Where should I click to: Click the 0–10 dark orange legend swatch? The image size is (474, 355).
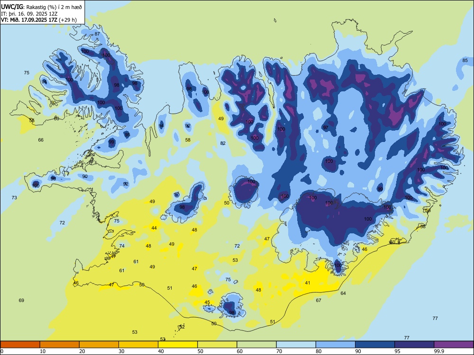(x=20, y=345)
